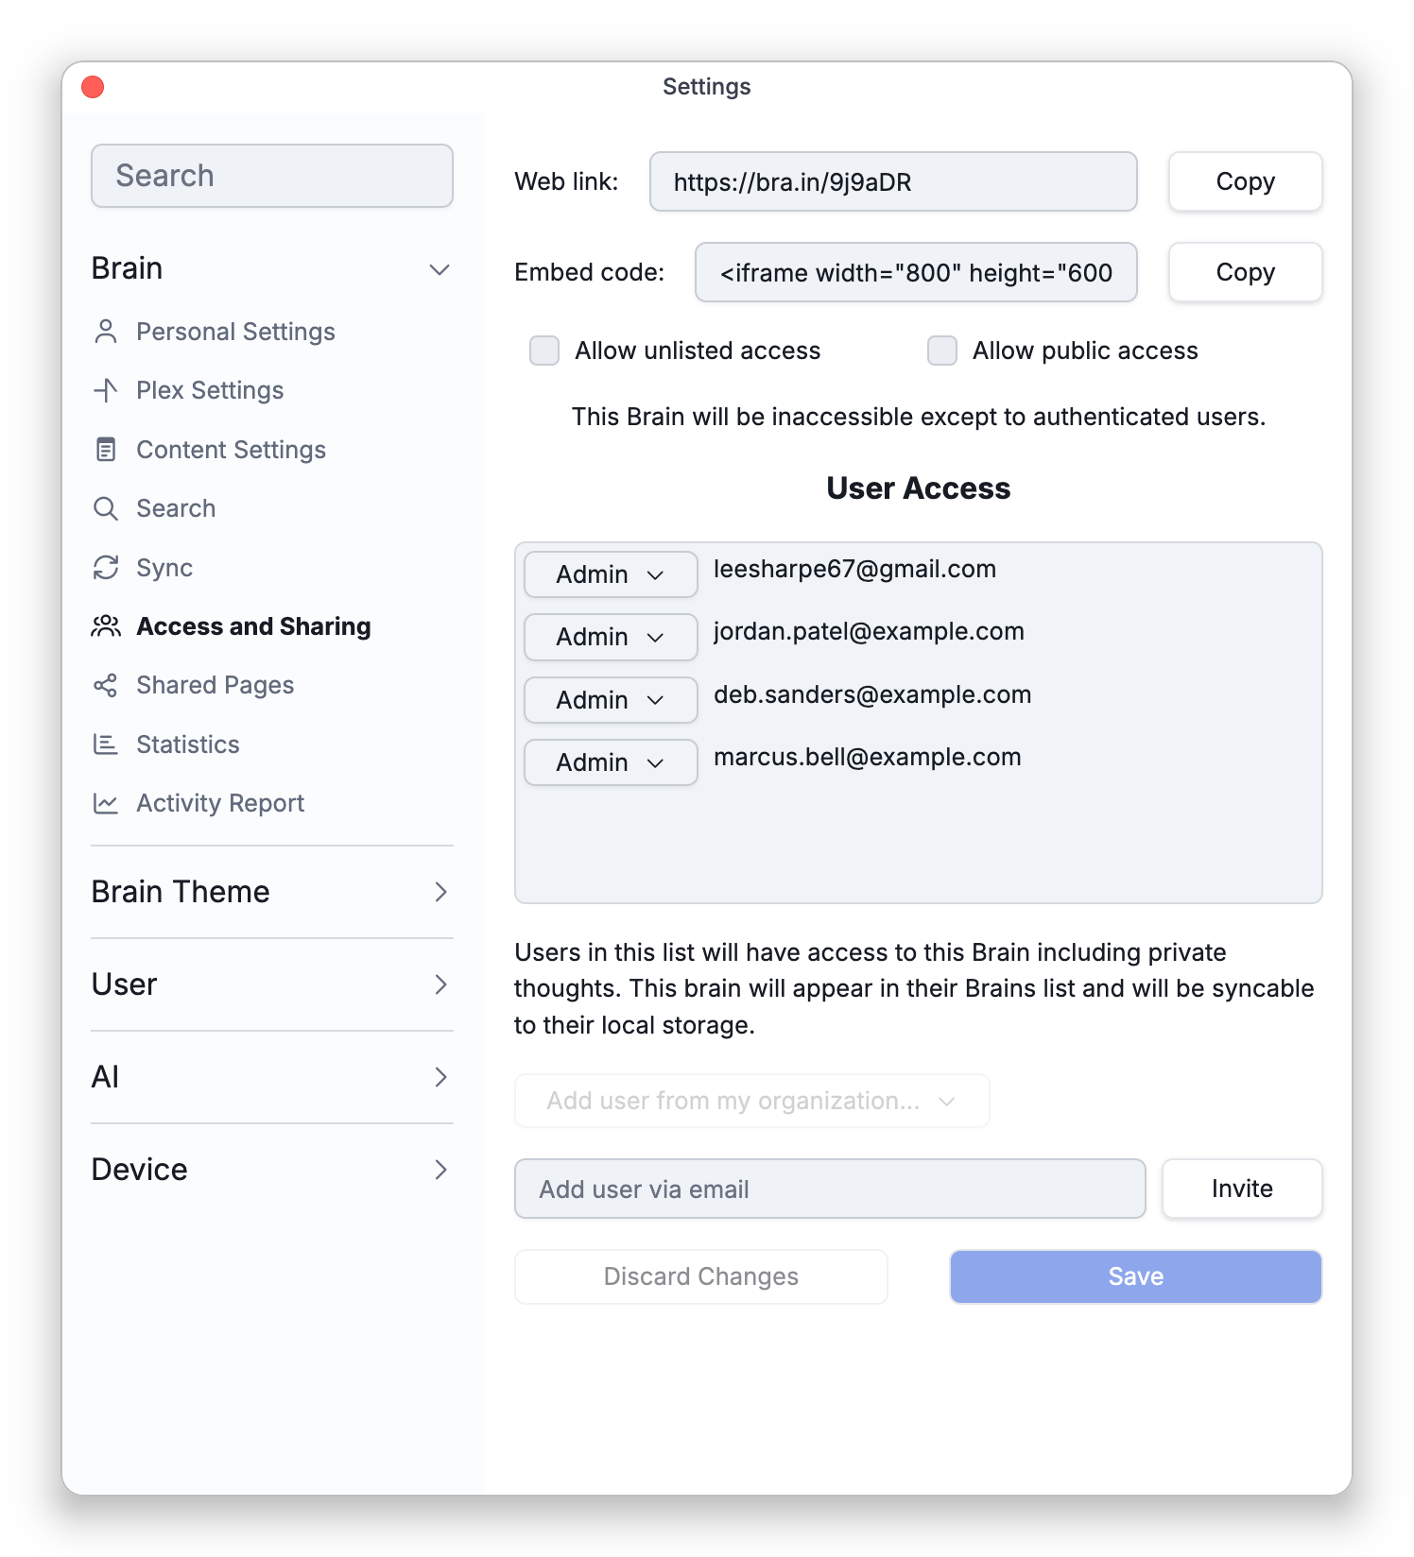Image resolution: width=1414 pixels, height=1557 pixels.
Task: Open role dropdown for marcus.bell@example.com
Action: (611, 762)
